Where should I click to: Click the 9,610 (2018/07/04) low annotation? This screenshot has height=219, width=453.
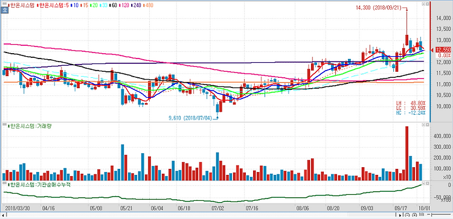click(x=191, y=118)
